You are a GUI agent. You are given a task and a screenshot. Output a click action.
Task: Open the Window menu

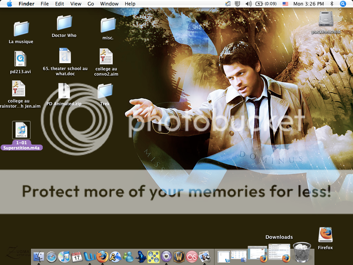coord(109,4)
